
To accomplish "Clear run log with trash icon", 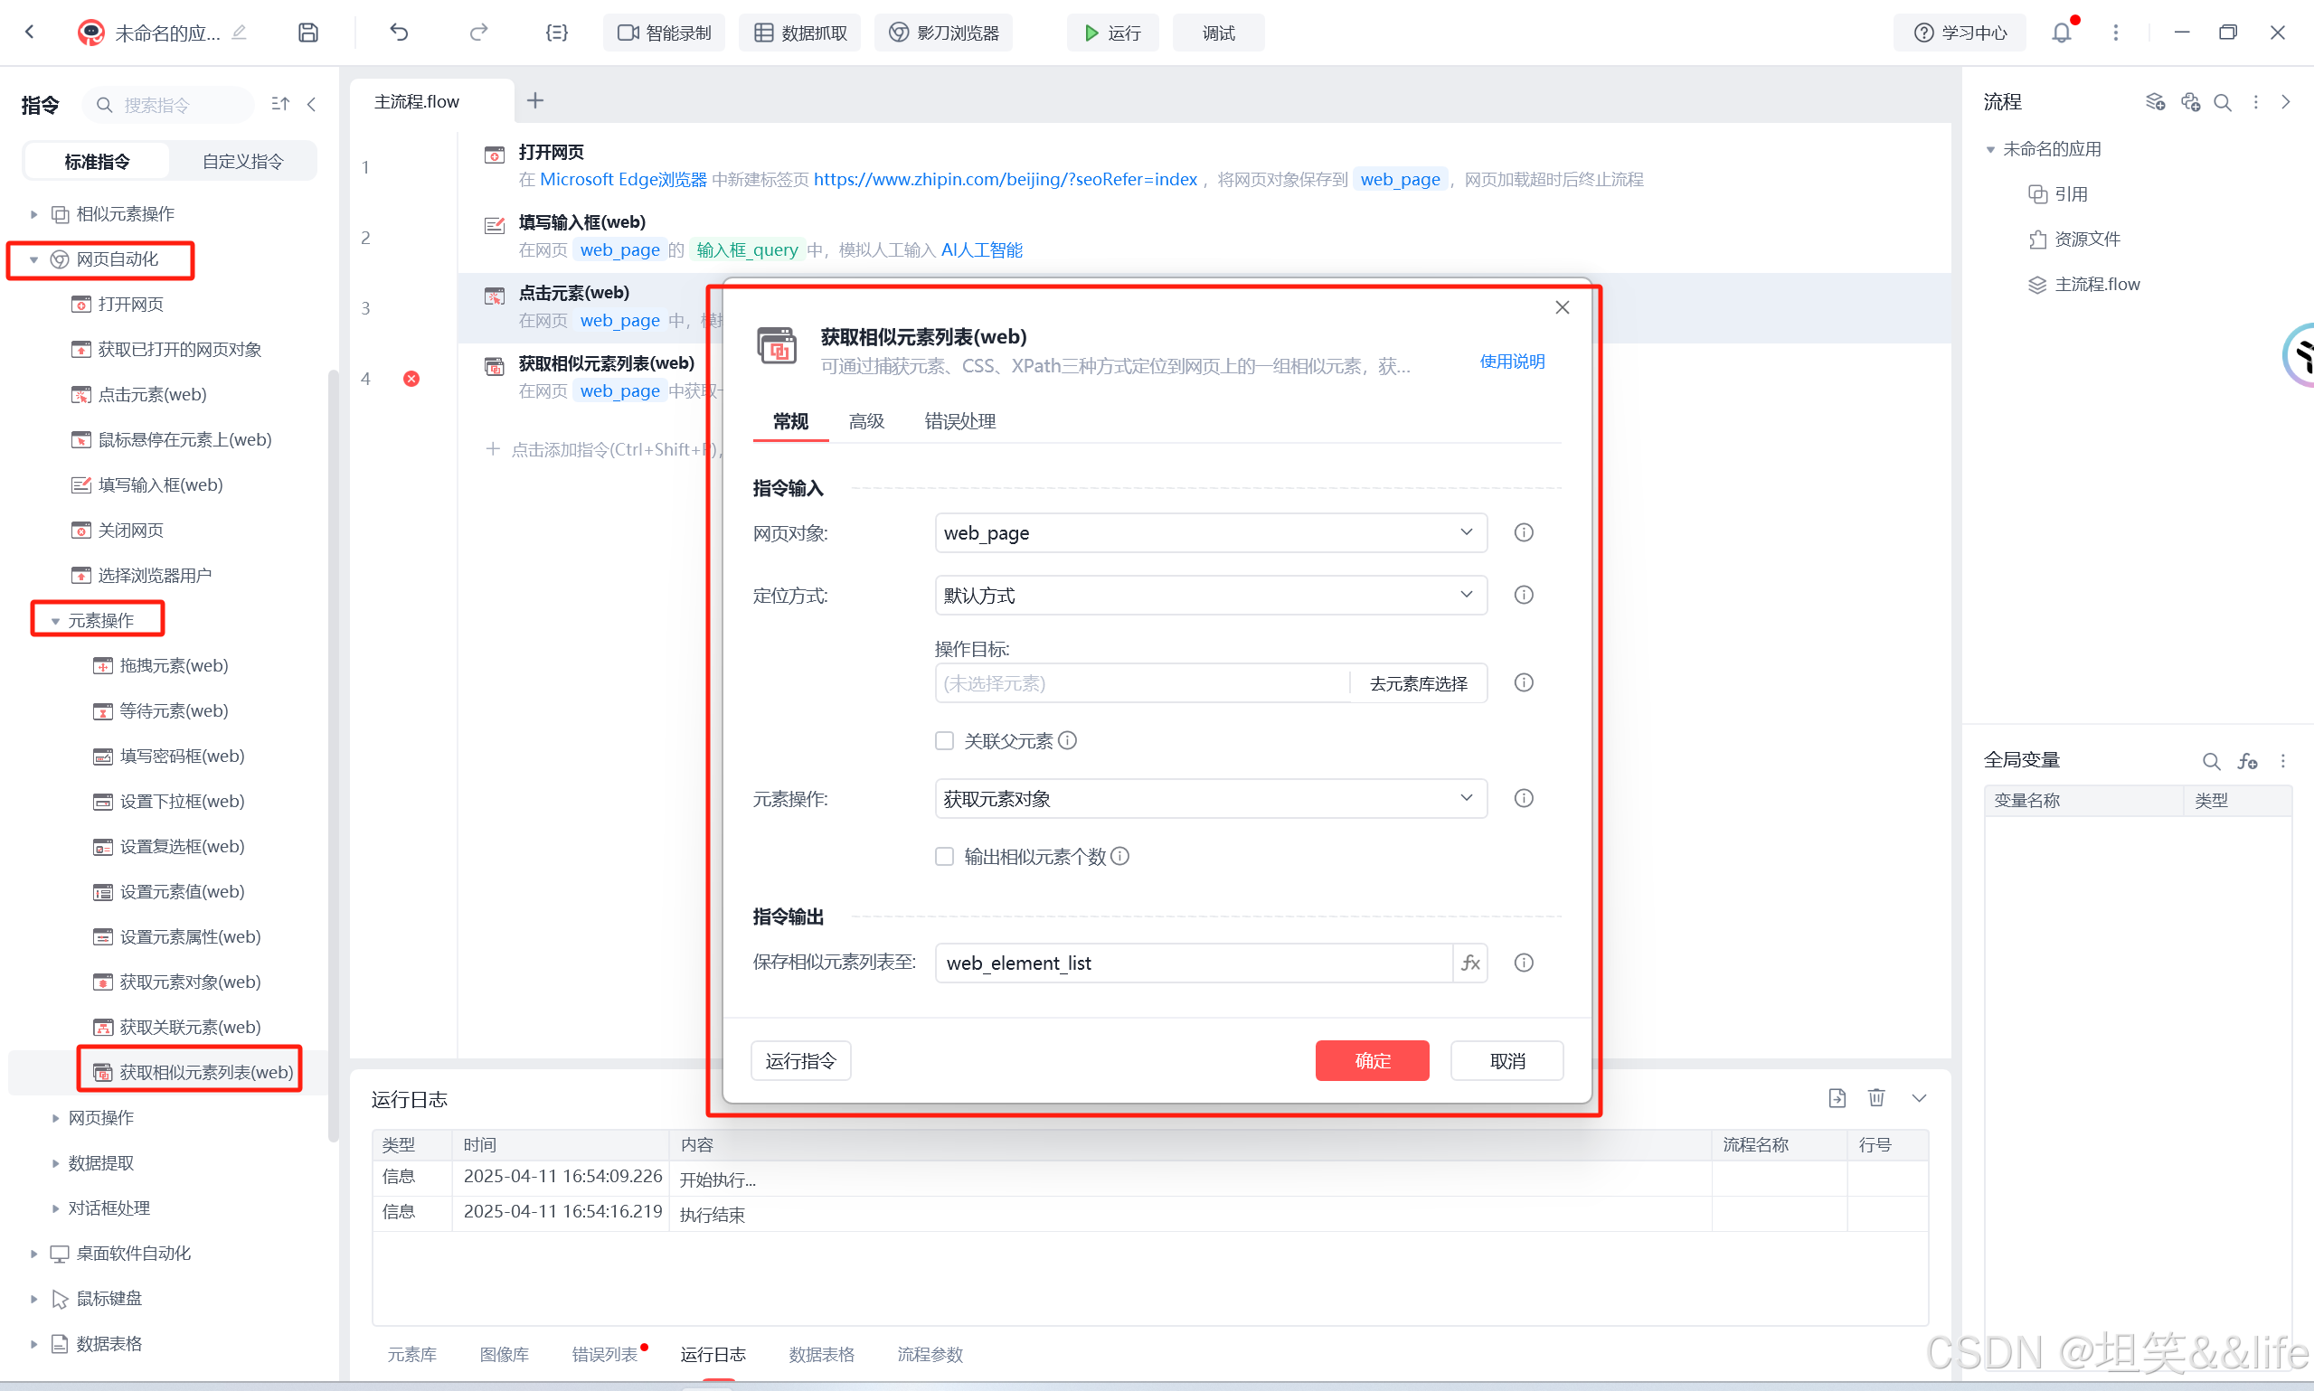I will (x=1876, y=1097).
